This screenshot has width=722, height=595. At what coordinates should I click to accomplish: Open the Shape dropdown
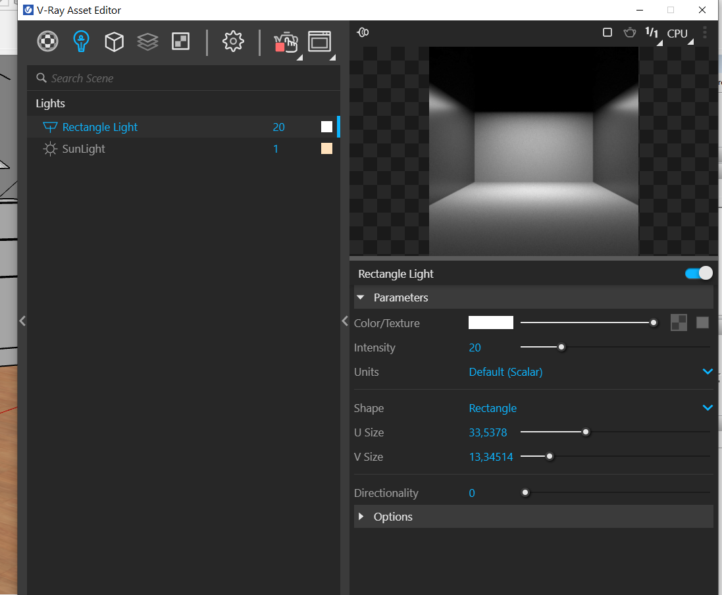708,408
